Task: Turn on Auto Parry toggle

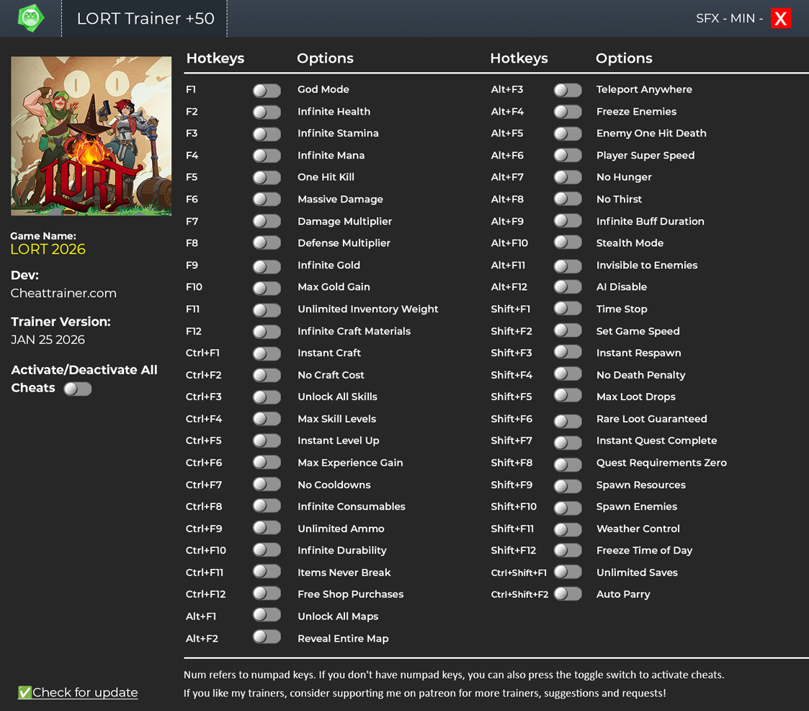Action: [568, 594]
